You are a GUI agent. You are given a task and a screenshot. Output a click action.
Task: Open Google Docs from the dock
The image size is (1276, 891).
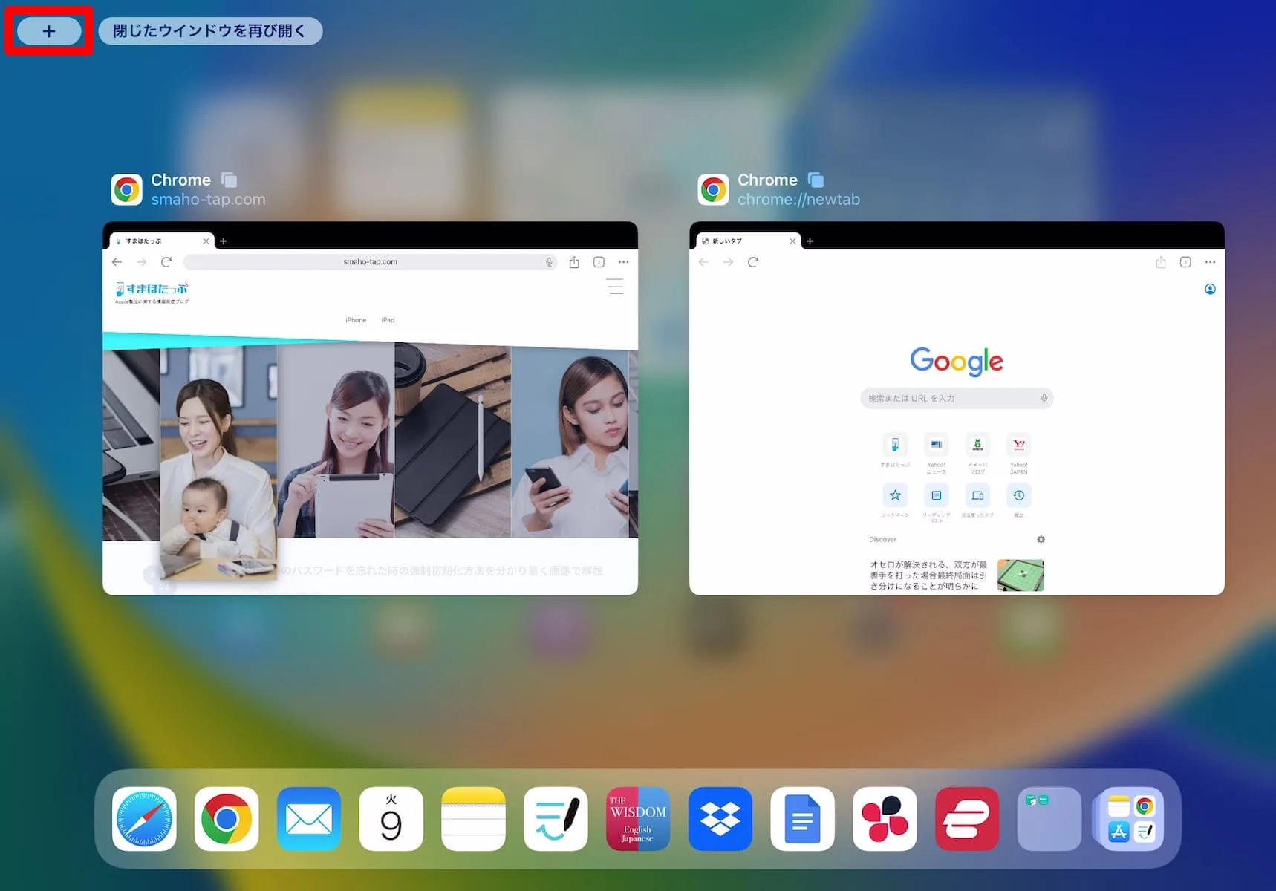click(x=802, y=819)
